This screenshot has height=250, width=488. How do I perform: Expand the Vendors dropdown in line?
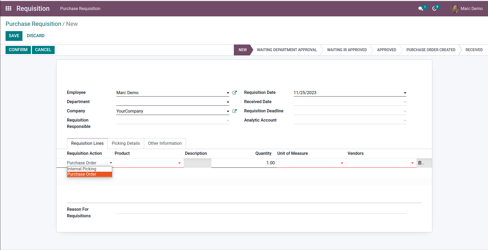[x=413, y=163]
